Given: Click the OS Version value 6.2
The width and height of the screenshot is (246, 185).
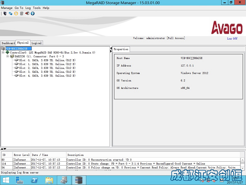Looking at the screenshot, I should pos(183,80).
